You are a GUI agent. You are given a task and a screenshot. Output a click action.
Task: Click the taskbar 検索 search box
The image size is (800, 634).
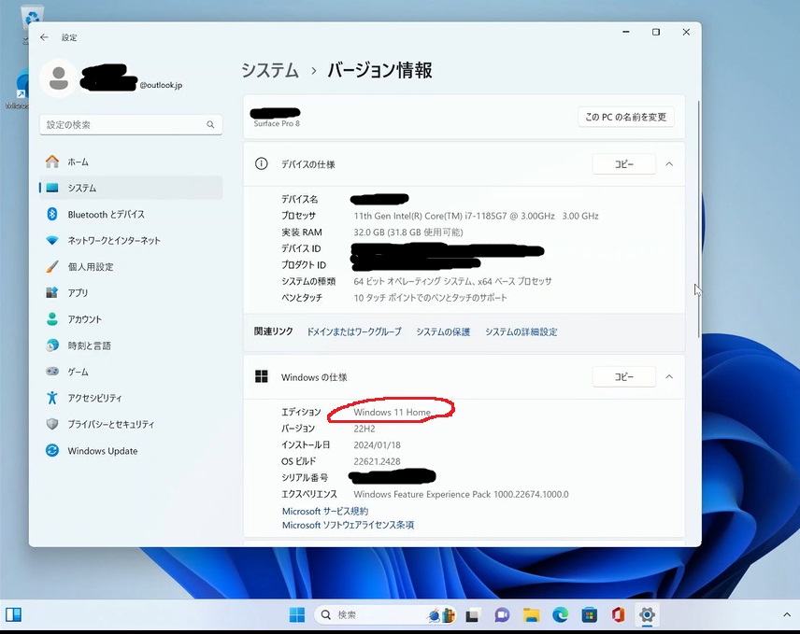[x=386, y=615]
